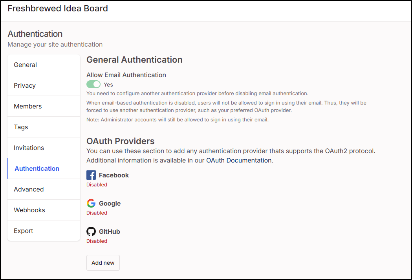This screenshot has height=280, width=412.
Task: Click the Google logo icon
Action: click(x=91, y=203)
